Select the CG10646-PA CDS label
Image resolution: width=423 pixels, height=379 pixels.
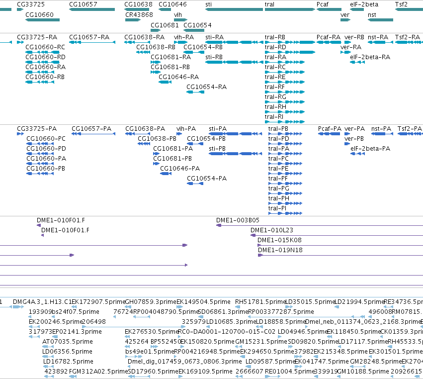tap(180, 169)
